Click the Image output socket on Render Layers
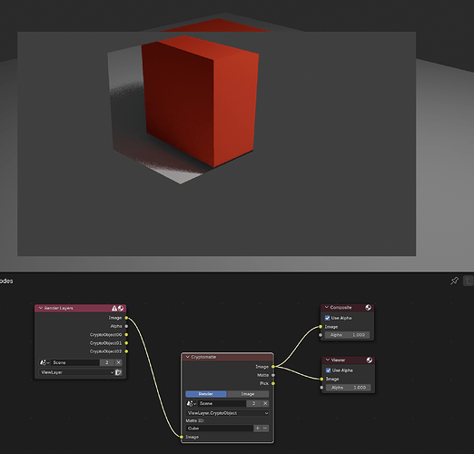The height and width of the screenshot is (454, 474). tap(126, 318)
